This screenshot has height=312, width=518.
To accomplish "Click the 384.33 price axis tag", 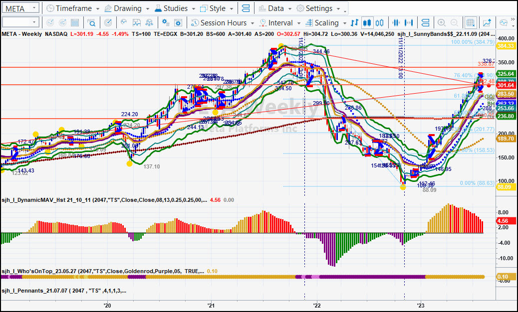I will (x=506, y=46).
